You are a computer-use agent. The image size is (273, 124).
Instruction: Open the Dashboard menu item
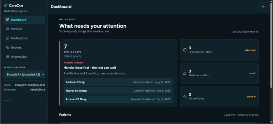(x=24, y=20)
